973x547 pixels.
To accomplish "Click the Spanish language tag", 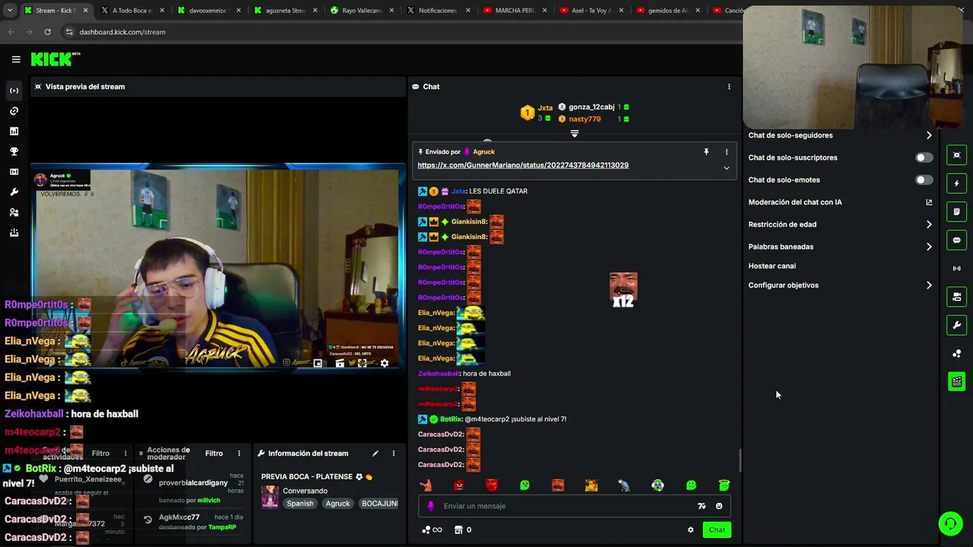I will [300, 504].
